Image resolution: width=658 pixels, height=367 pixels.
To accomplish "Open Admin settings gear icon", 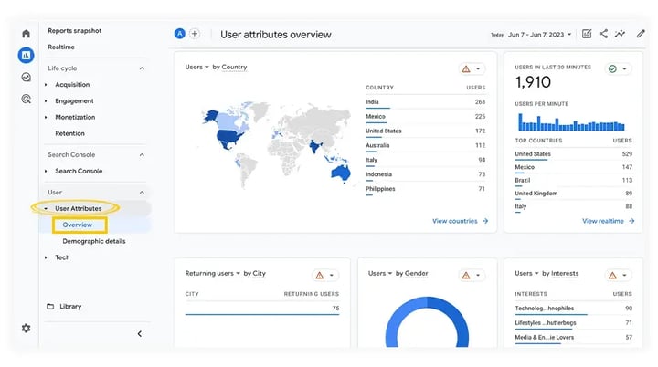I will 26,328.
